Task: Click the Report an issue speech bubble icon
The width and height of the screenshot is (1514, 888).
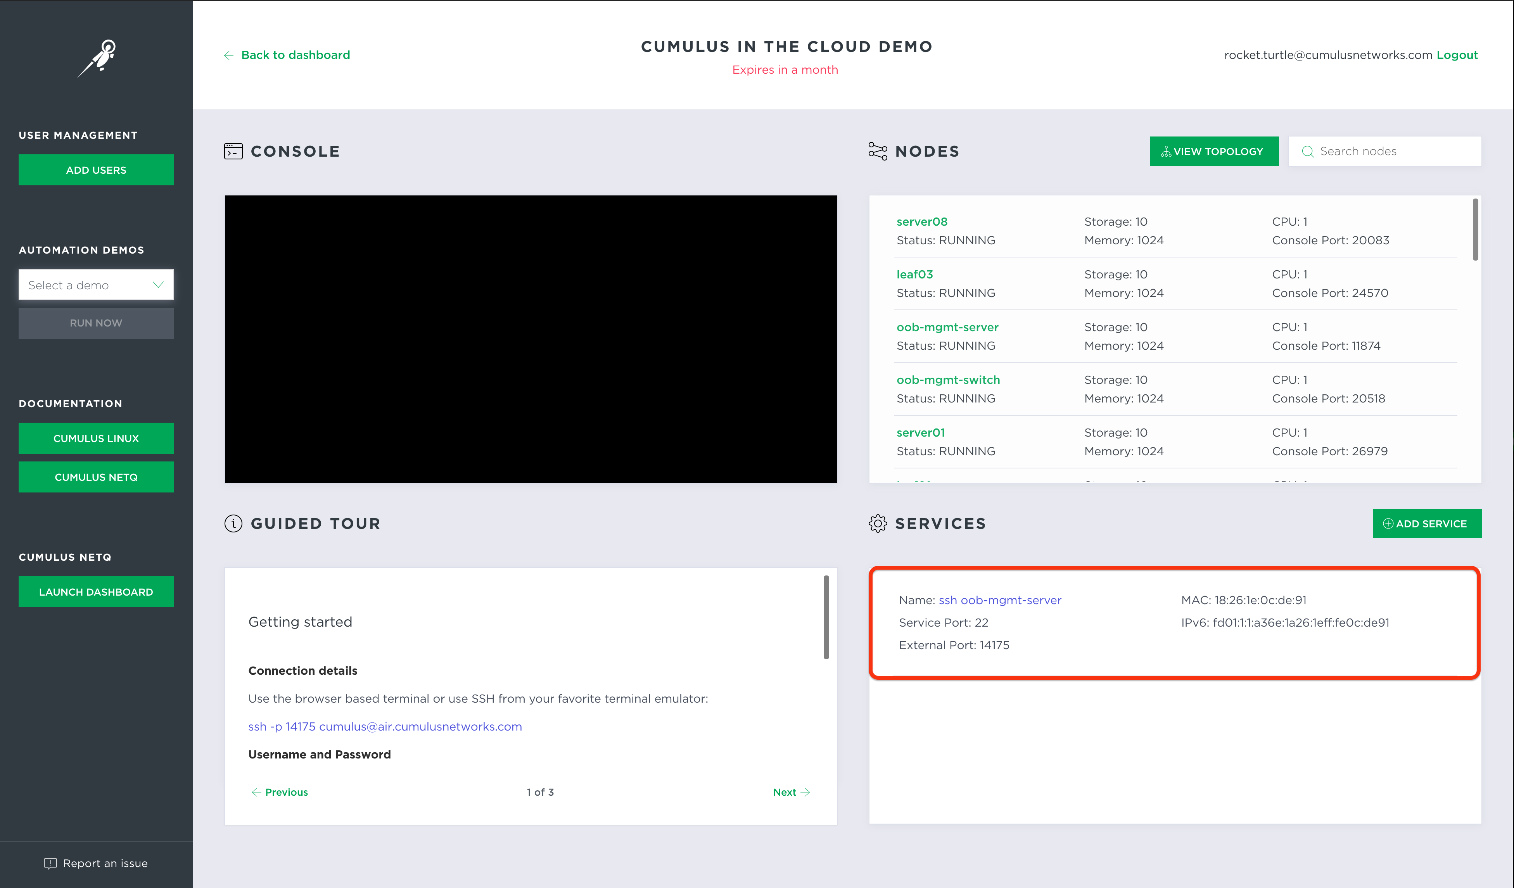Action: (x=50, y=863)
